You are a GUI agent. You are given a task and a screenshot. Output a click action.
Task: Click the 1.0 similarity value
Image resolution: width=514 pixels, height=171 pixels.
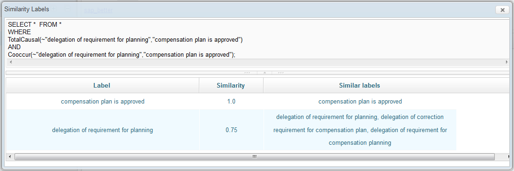coord(231,102)
